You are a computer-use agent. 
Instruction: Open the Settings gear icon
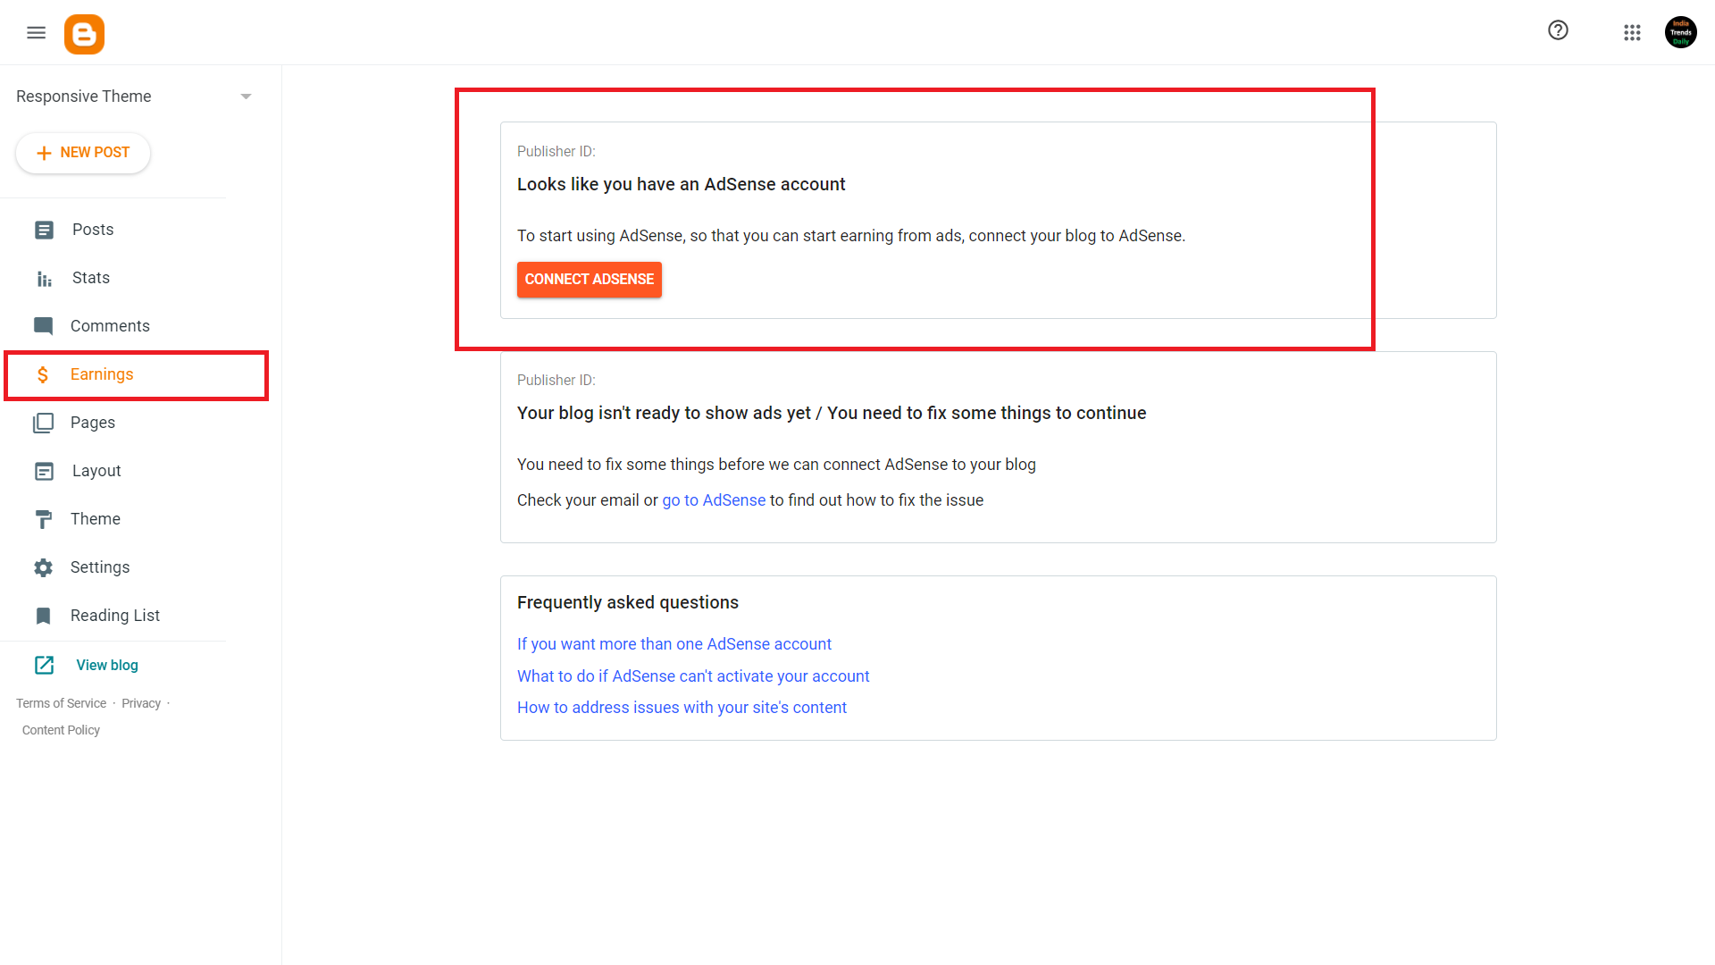pos(43,567)
